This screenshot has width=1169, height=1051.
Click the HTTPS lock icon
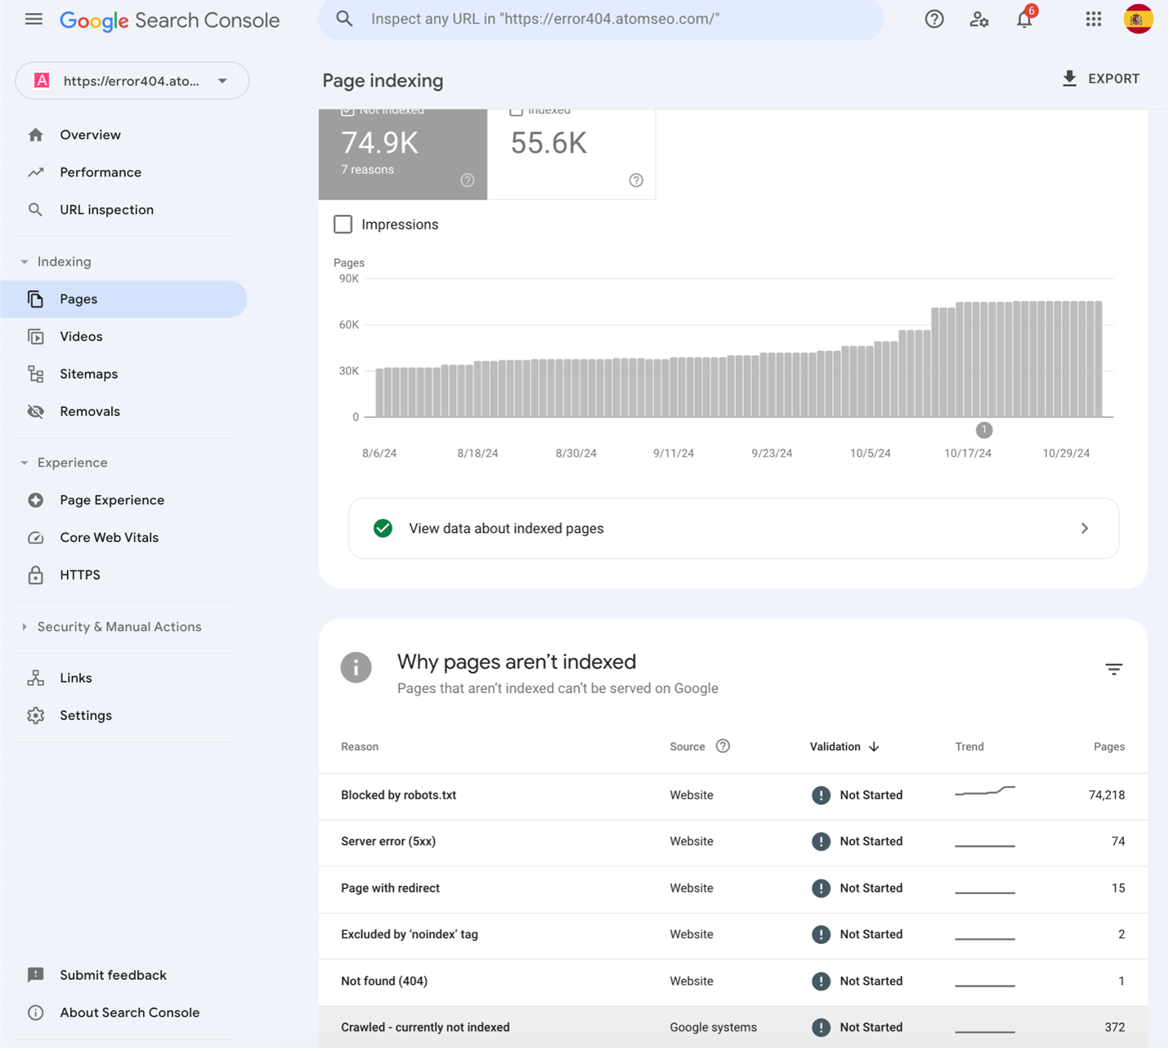pyautogui.click(x=36, y=575)
